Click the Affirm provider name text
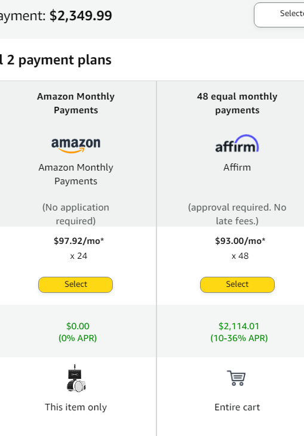The height and width of the screenshot is (436, 304). pyautogui.click(x=237, y=168)
